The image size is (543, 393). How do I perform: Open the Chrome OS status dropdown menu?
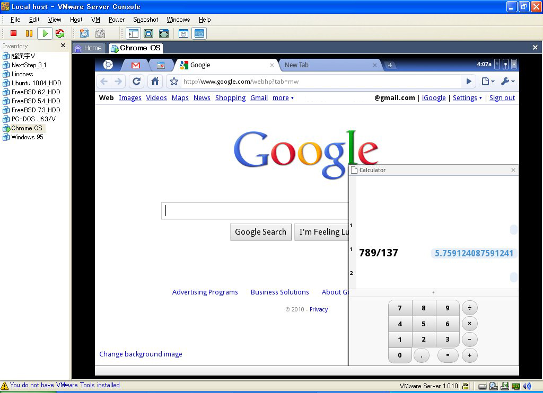coord(514,64)
